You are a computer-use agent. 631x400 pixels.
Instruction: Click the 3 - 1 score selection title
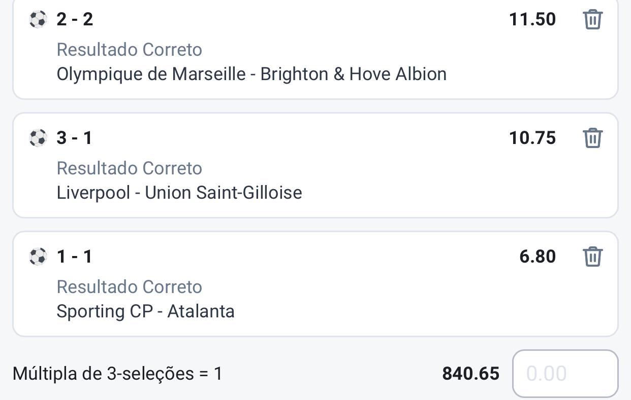[x=75, y=138]
